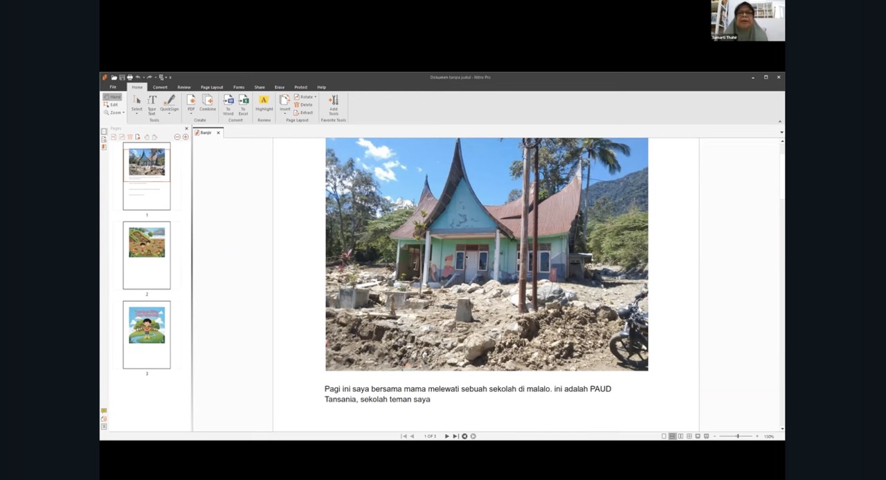Click the Add Tools icon

pos(334,101)
